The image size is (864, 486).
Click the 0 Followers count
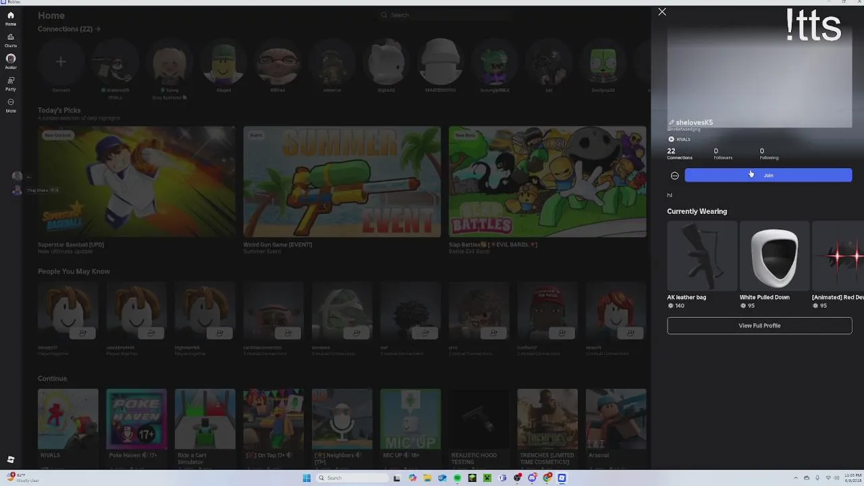coord(723,154)
